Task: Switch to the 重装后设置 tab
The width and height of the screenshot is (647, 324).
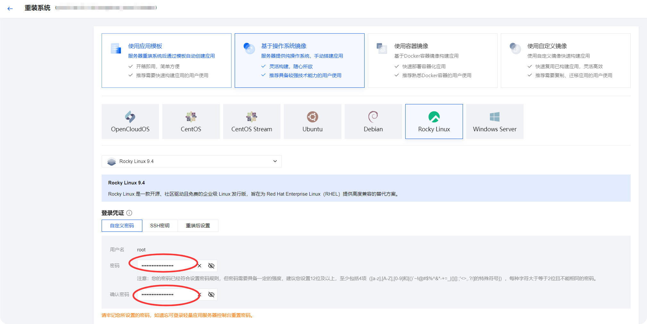Action: (198, 225)
